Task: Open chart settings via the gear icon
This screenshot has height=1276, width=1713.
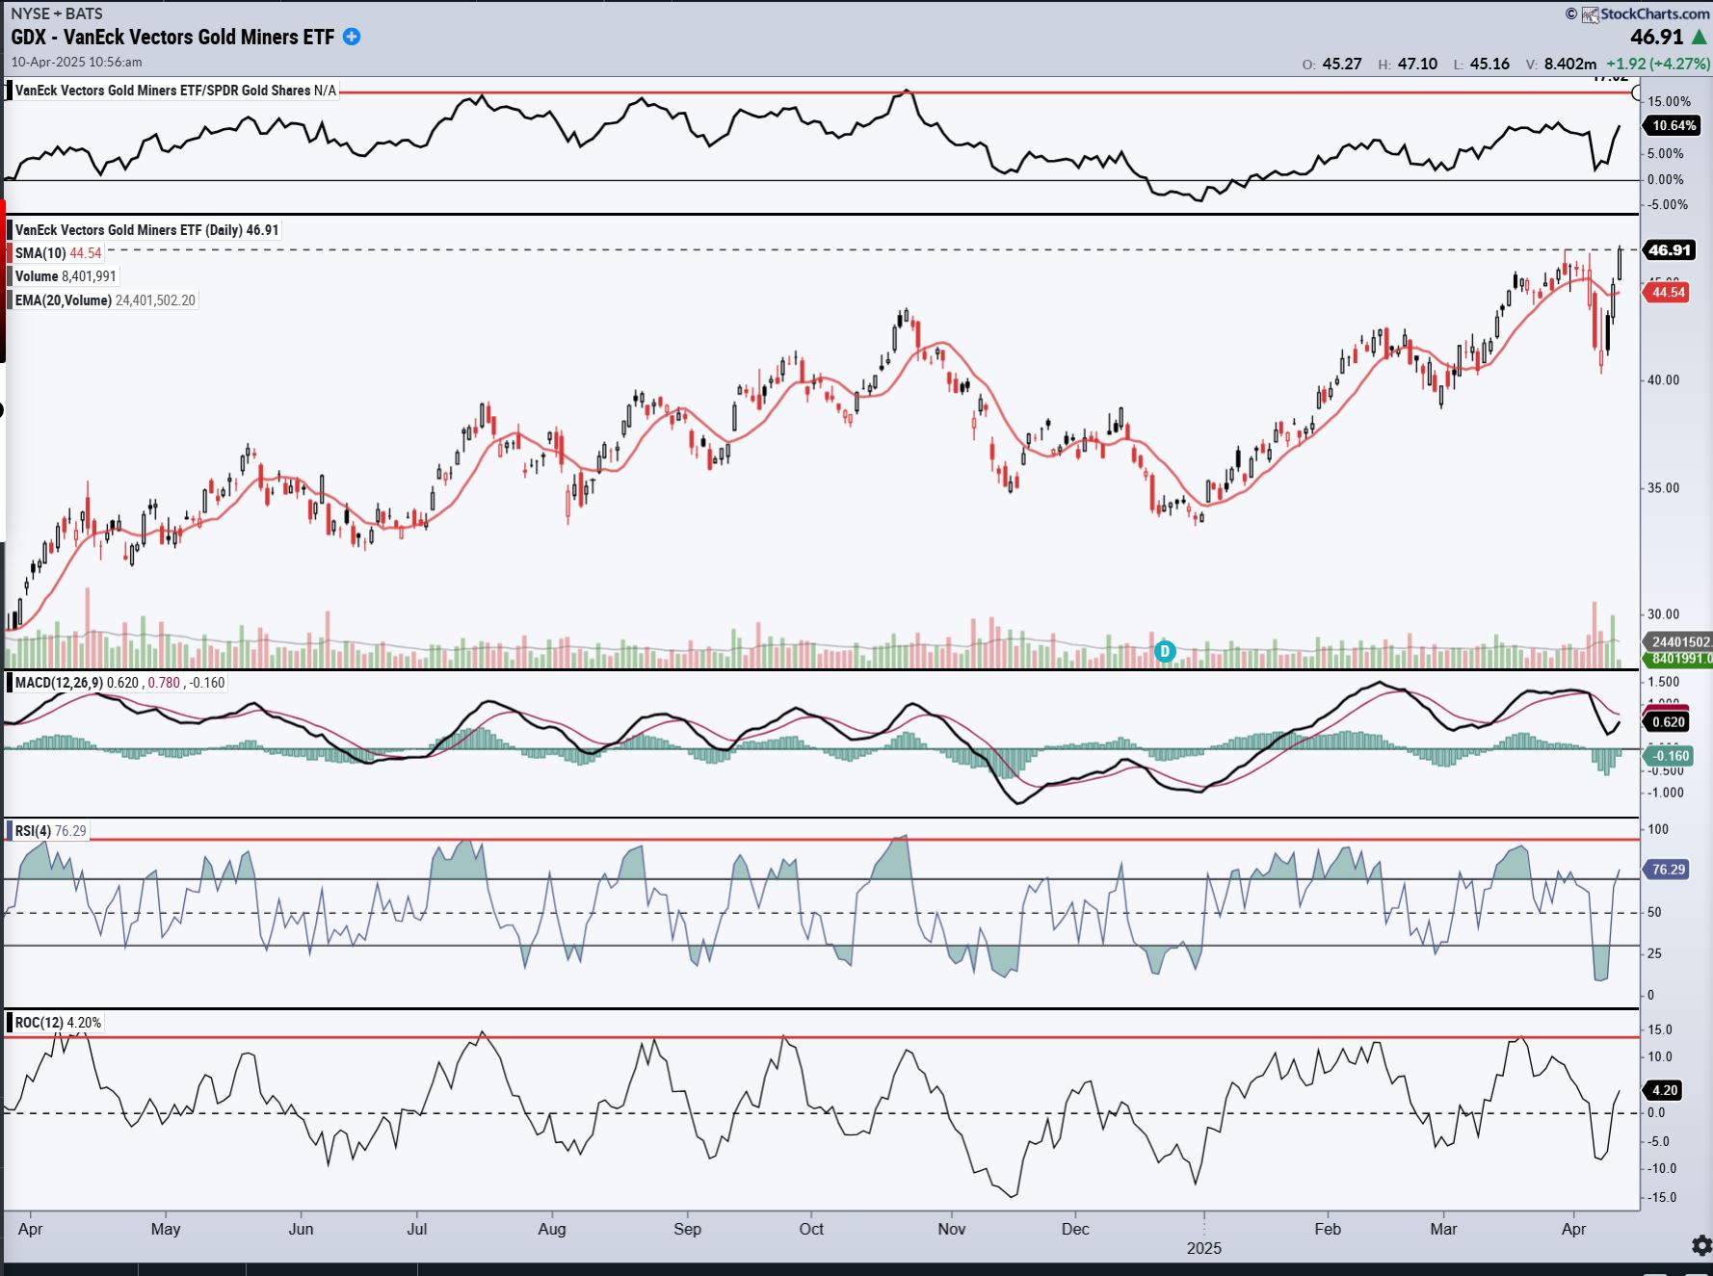Action: coord(1701,1245)
